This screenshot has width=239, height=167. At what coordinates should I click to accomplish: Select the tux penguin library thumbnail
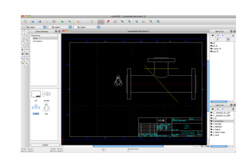(46, 107)
